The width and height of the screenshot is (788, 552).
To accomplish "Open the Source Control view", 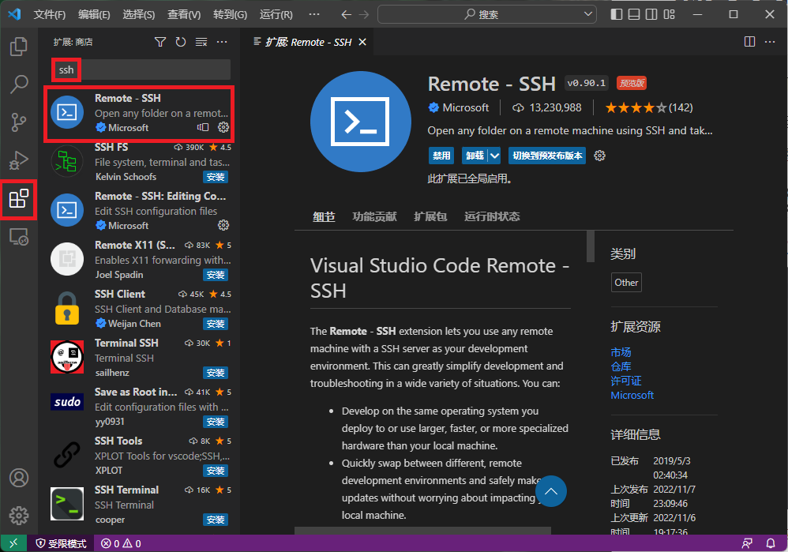I will click(x=18, y=122).
